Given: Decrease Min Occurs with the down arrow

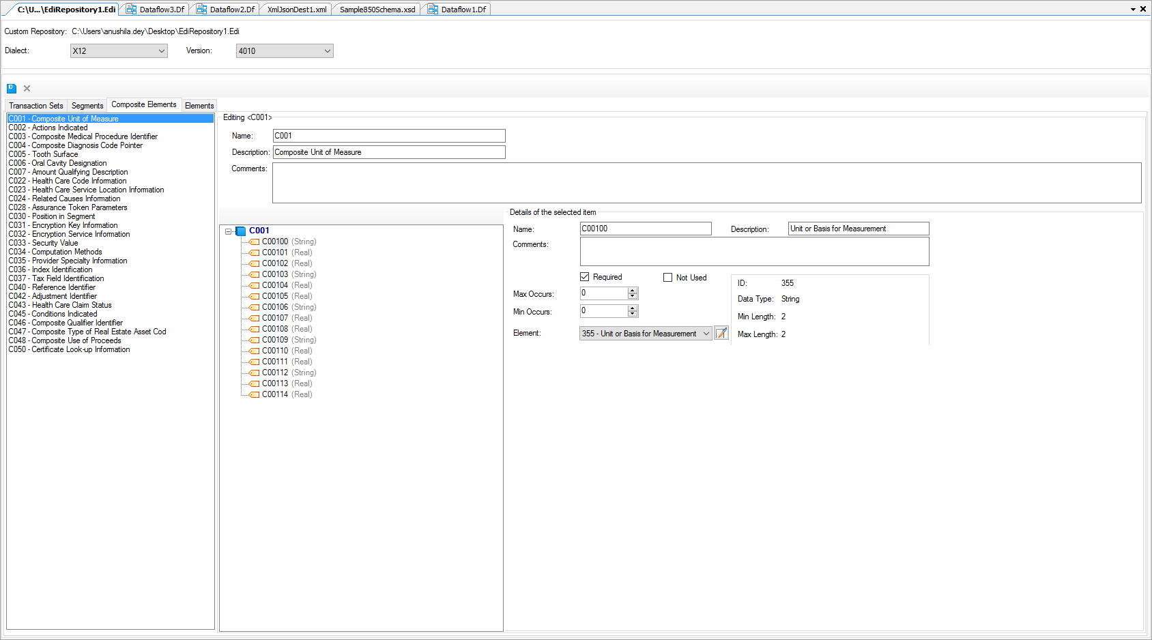Looking at the screenshot, I should (633, 314).
